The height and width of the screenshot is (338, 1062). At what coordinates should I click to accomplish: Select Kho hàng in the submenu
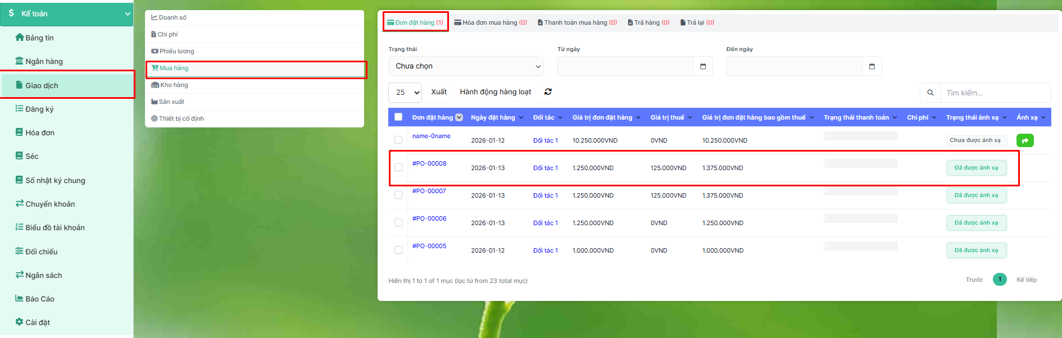coord(174,85)
